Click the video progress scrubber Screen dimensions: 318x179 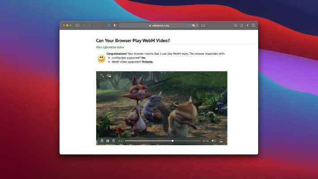click(x=173, y=141)
